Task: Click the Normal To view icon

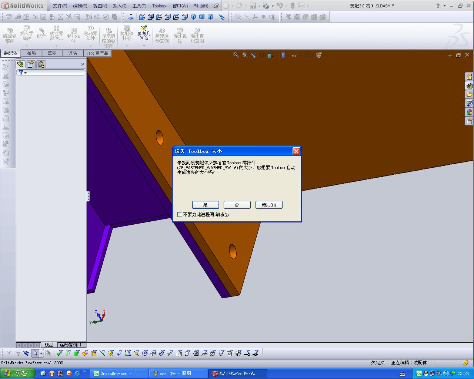Action: (131, 17)
